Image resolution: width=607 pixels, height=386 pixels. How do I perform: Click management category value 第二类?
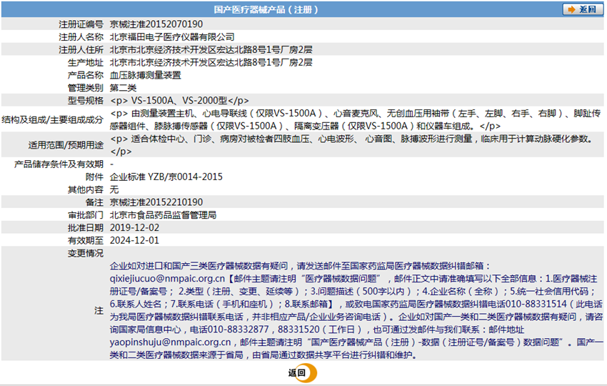pyautogui.click(x=123, y=88)
